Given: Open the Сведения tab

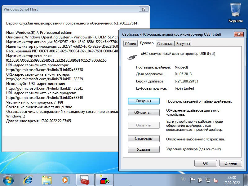Looking at the screenshot, I should 165,44.
